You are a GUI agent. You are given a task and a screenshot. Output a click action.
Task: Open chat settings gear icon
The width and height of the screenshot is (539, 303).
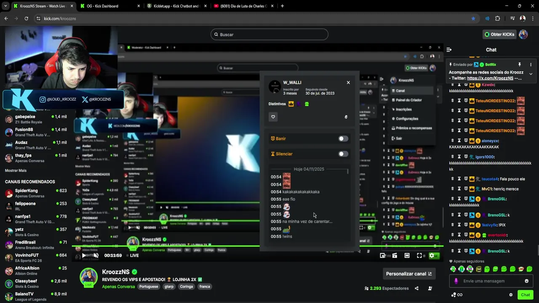coord(511,295)
